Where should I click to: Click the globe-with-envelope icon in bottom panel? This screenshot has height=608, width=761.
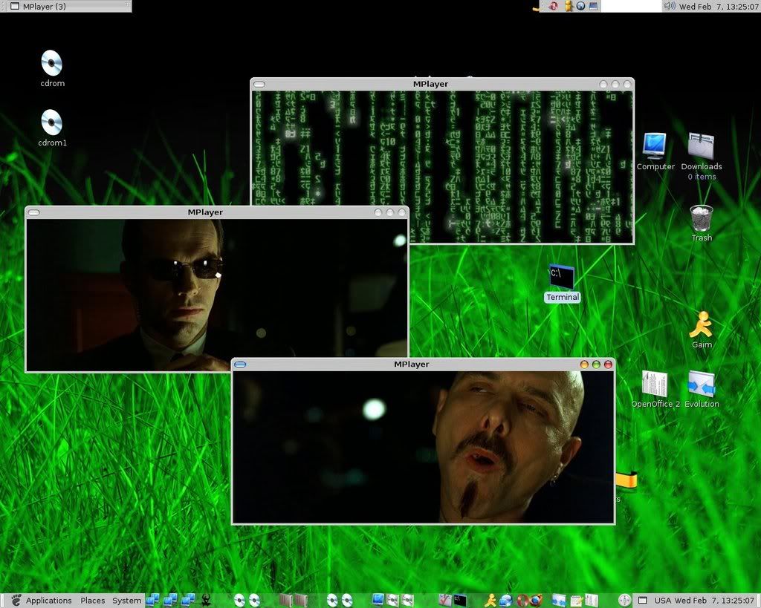505,601
